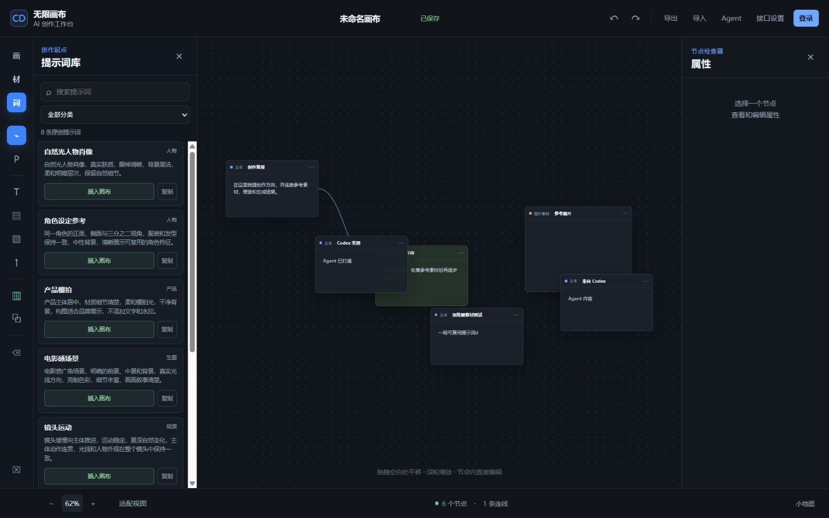829x518 pixels.
Task: Open the 材 materials sidebar tab
Action: 16,79
